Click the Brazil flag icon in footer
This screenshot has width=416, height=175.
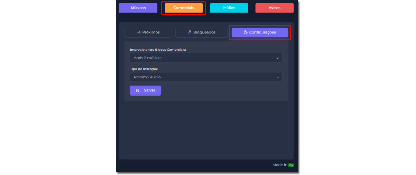click(x=291, y=165)
